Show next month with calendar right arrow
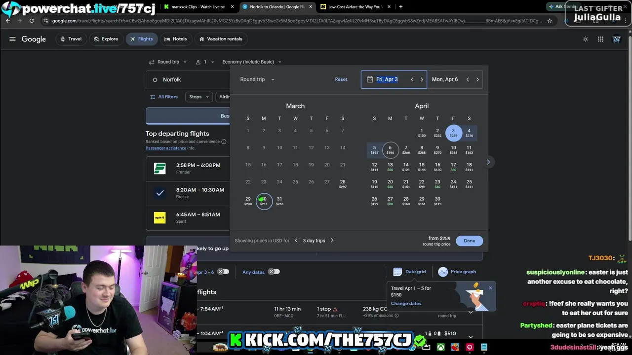 [x=488, y=162]
